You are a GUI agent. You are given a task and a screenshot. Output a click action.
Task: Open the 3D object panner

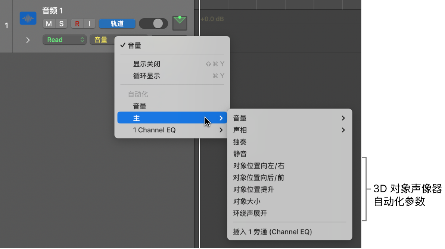click(x=180, y=23)
